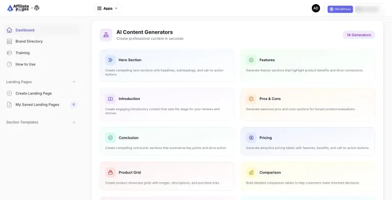The width and height of the screenshot is (392, 200).
Task: Open the Product Grid generator
Action: click(167, 176)
